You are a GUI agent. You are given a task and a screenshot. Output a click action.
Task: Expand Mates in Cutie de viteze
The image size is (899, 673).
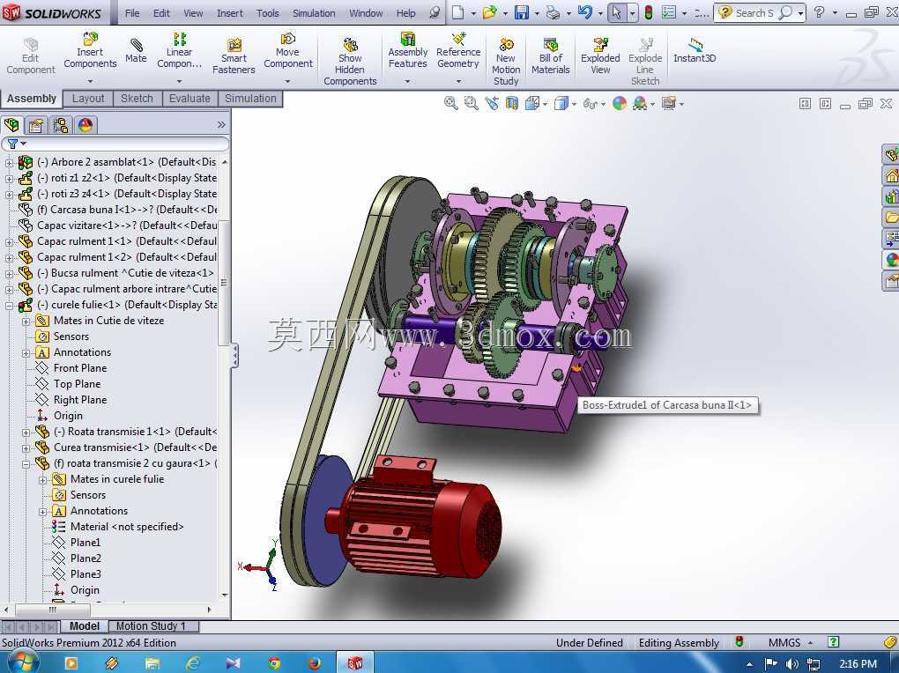26,321
